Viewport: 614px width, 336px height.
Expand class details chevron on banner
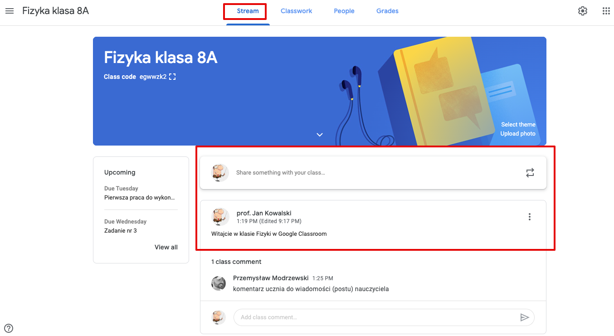click(x=320, y=135)
